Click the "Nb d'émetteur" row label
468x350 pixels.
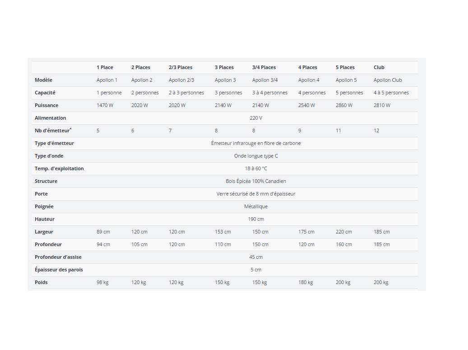tap(53, 131)
